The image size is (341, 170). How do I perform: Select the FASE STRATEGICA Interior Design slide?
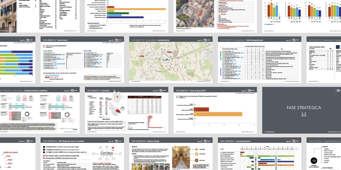(171, 154)
